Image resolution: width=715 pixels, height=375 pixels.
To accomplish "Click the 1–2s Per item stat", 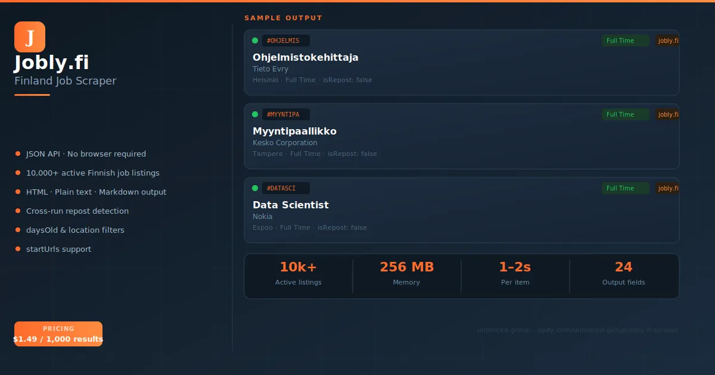I will click(515, 273).
